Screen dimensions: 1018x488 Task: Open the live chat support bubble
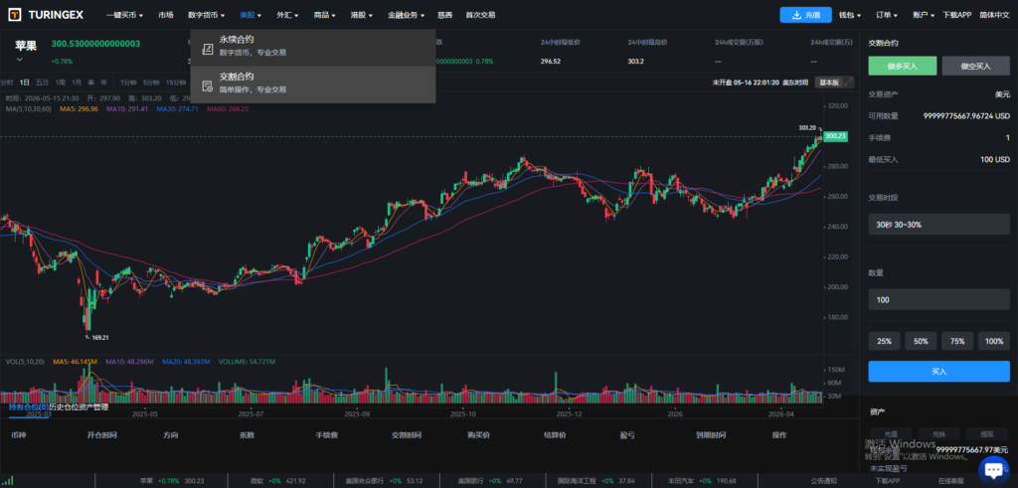pyautogui.click(x=993, y=470)
